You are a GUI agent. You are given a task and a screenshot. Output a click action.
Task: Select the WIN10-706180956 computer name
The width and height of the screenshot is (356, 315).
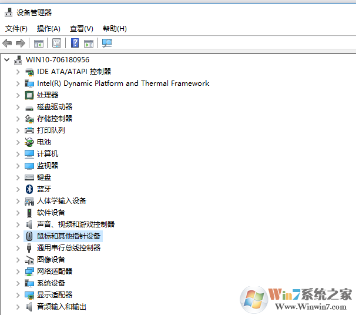(x=58, y=60)
